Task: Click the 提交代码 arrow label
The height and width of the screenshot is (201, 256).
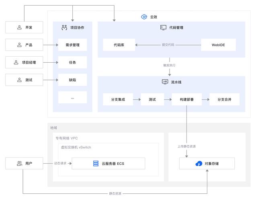Action: click(168, 45)
